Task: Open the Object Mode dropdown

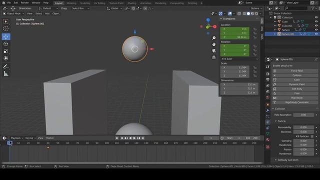Action: click(13, 13)
